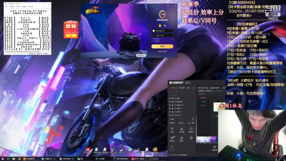Image resolution: width=286 pixels, height=161 pixels.
Task: Click the WeGame password input field
Action: tap(162, 35)
